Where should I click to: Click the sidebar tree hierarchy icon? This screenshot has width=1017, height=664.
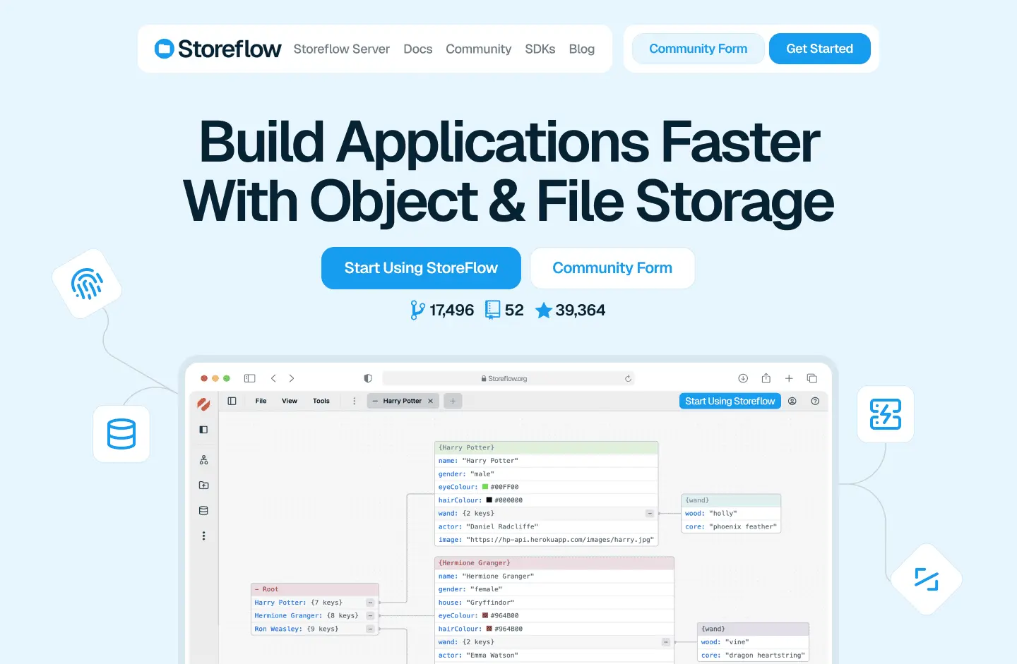click(x=203, y=460)
